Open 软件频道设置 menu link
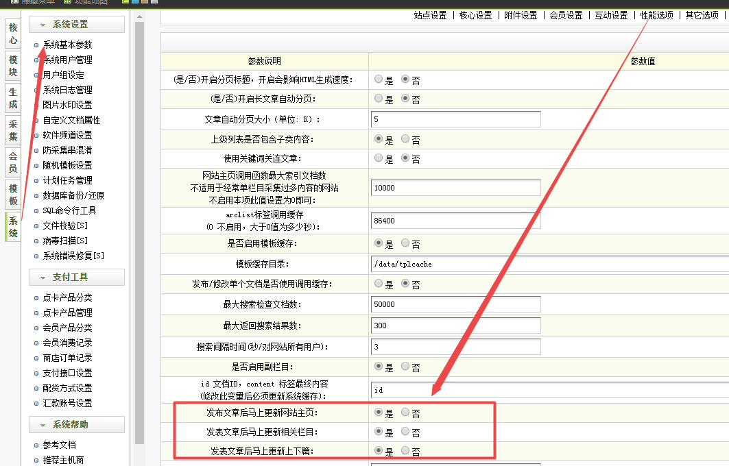Image resolution: width=729 pixels, height=466 pixels. (x=67, y=135)
